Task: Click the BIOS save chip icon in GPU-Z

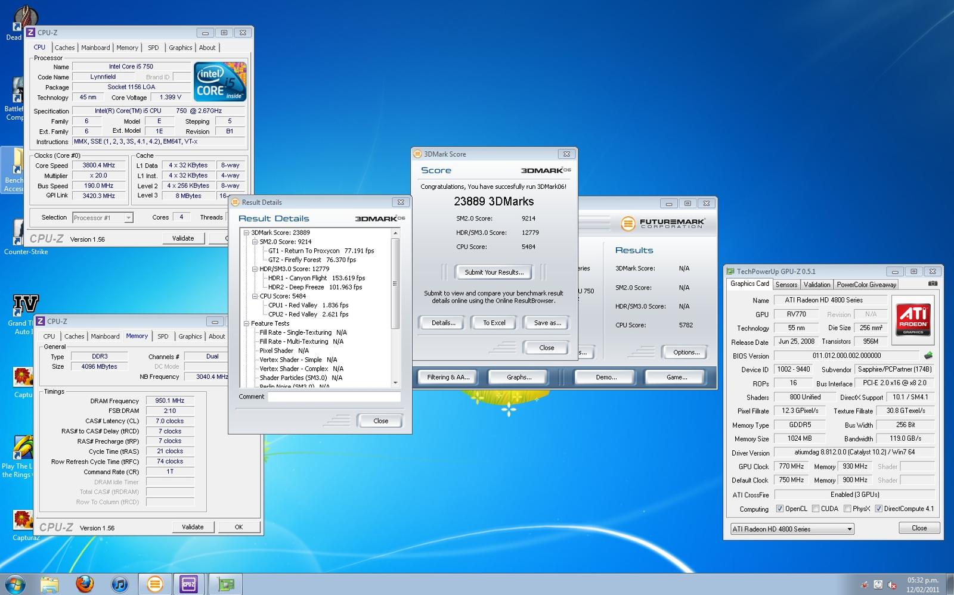Action: point(928,356)
